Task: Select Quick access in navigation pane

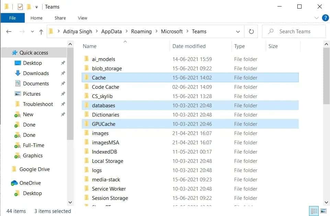Action: pos(34,52)
